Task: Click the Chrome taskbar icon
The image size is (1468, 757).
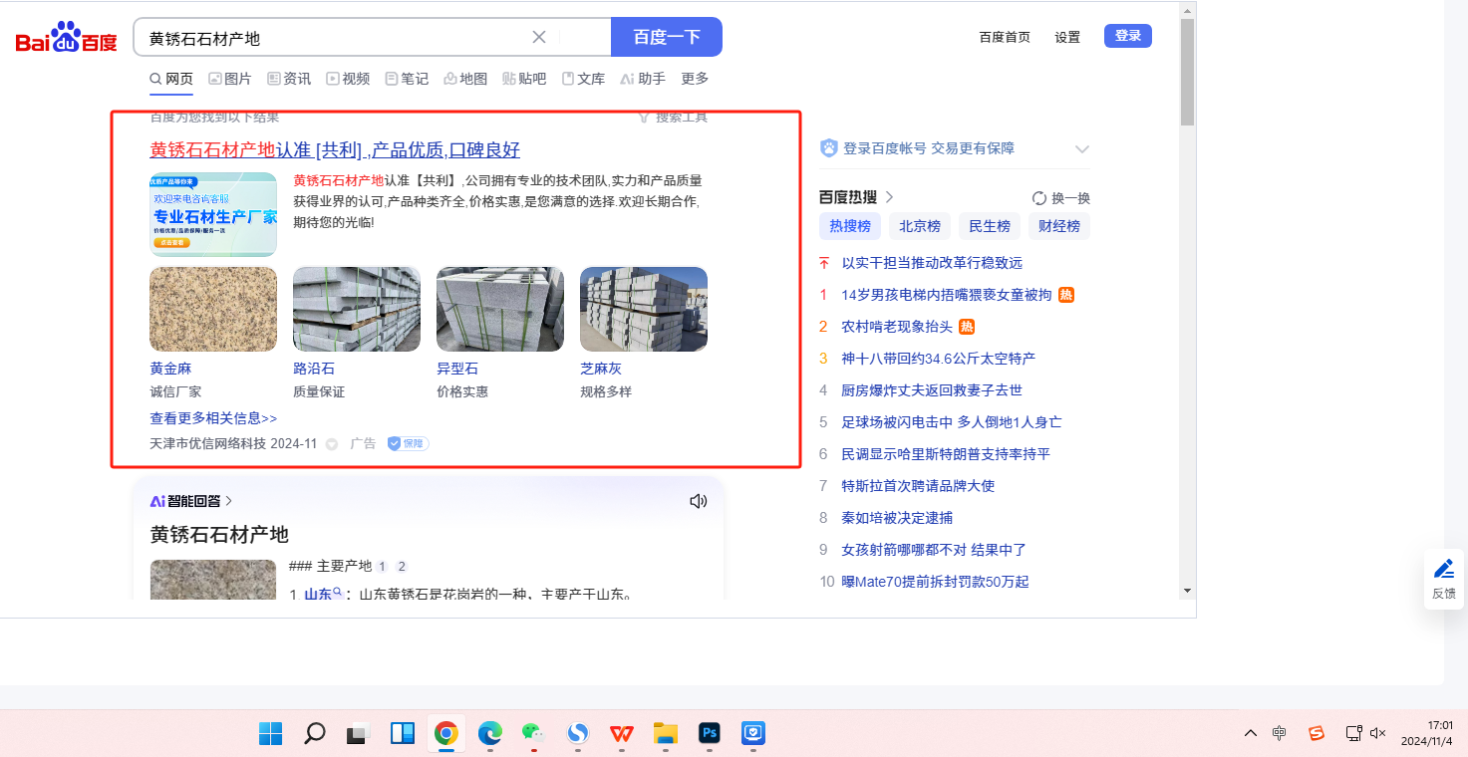Action: pyautogui.click(x=445, y=734)
